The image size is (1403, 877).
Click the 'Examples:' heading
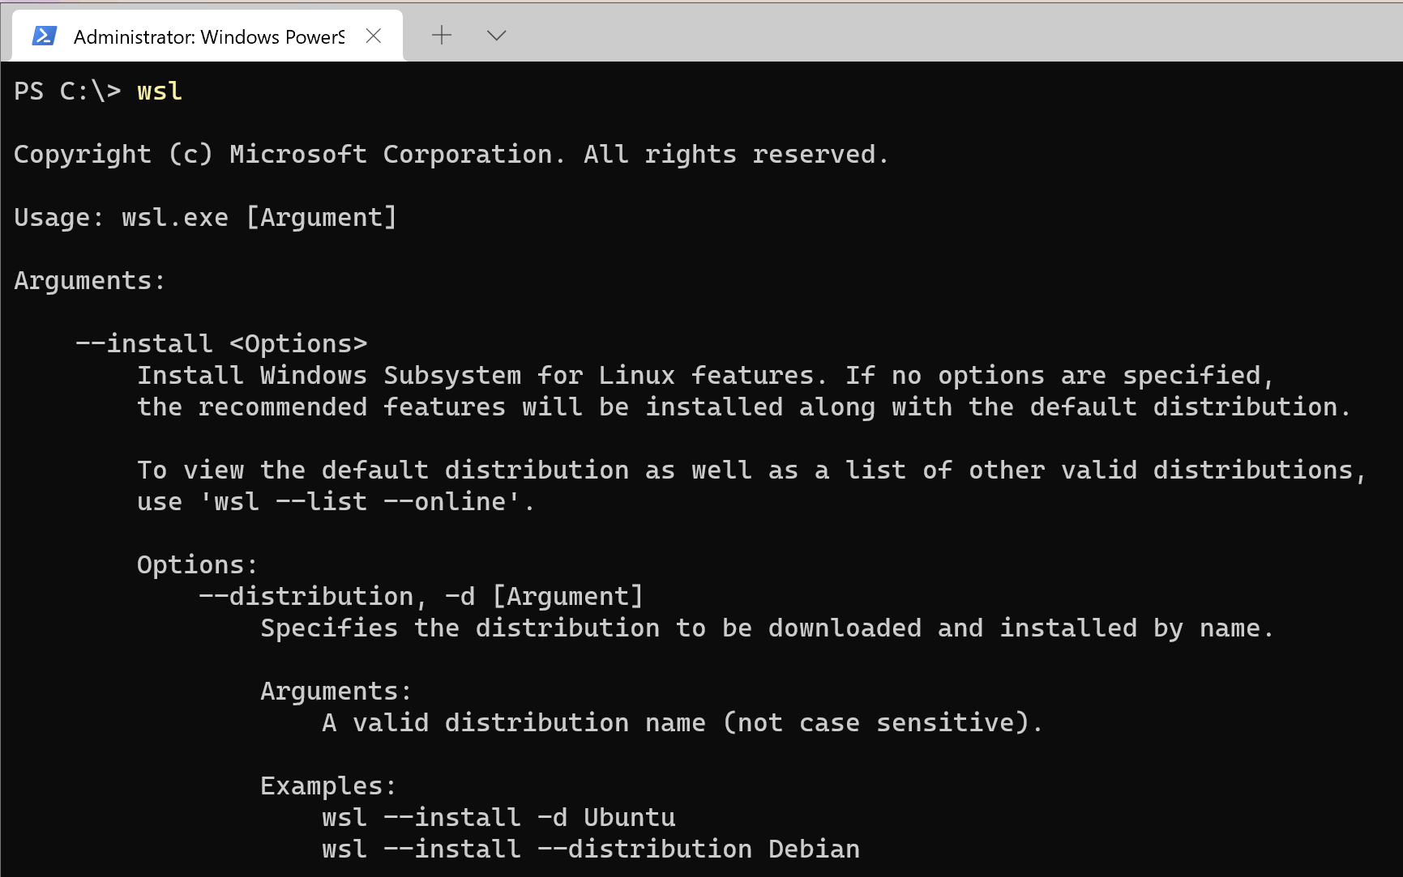328,785
